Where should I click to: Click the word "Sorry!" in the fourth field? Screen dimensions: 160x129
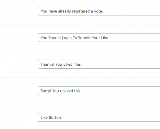click(x=46, y=91)
